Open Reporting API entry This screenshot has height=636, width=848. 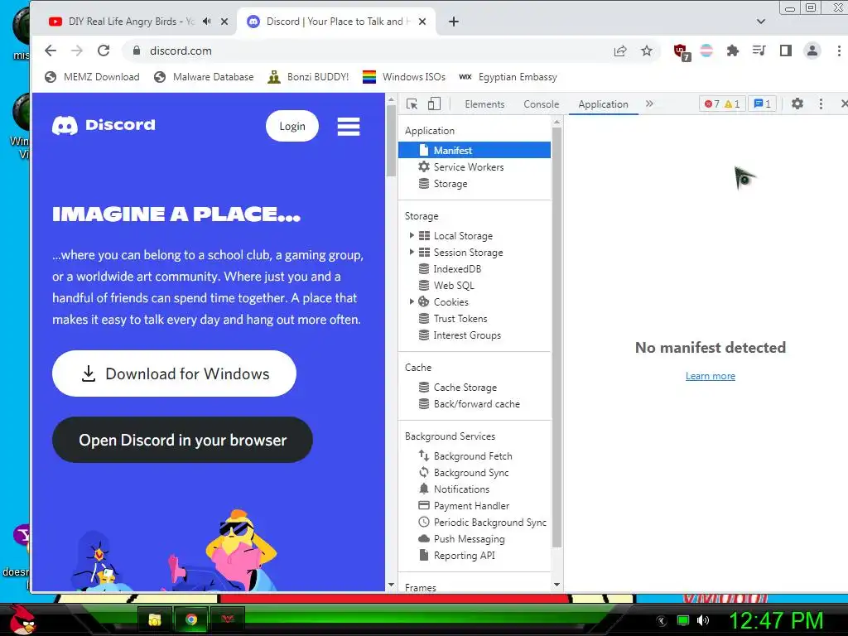[464, 556]
